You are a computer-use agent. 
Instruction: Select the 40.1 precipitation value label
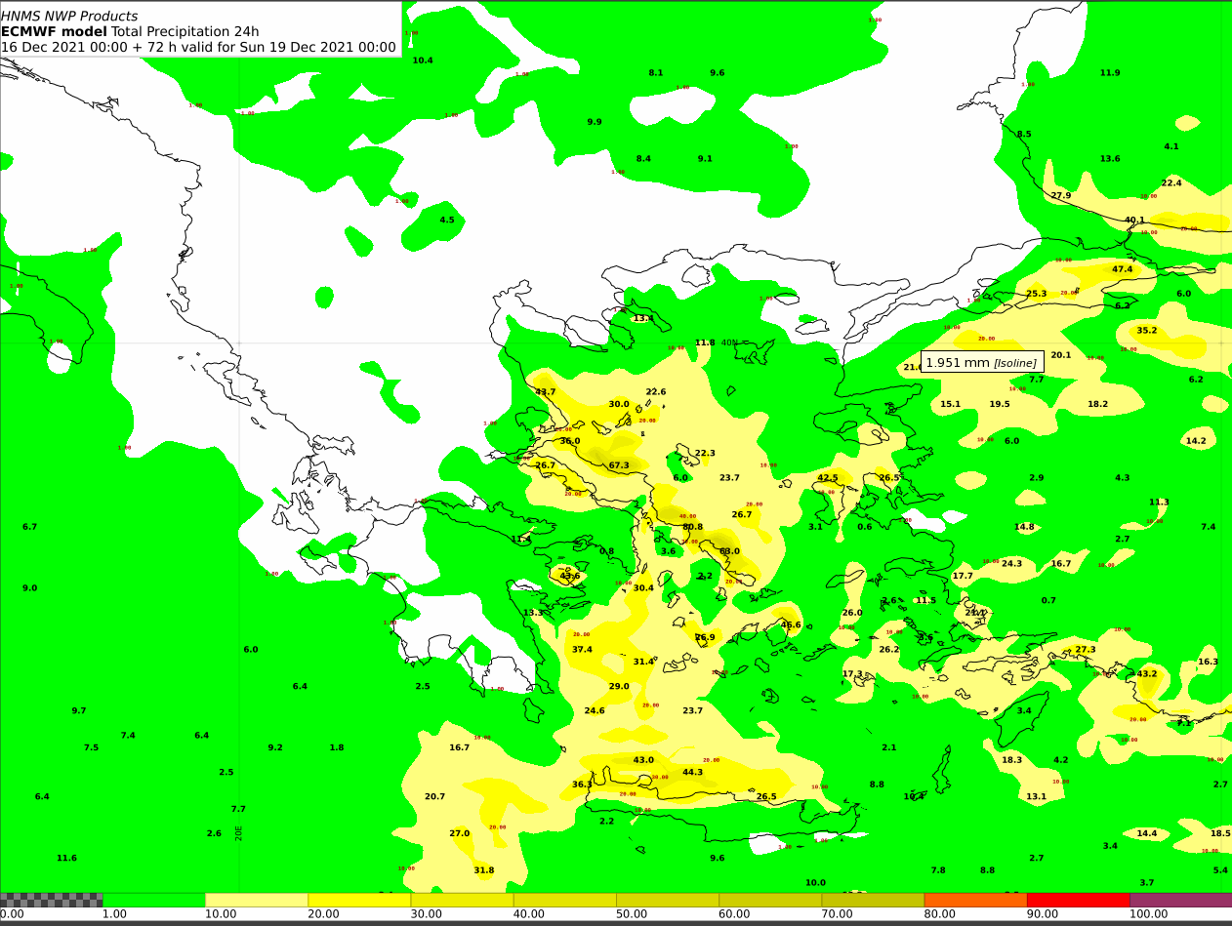tap(1134, 221)
